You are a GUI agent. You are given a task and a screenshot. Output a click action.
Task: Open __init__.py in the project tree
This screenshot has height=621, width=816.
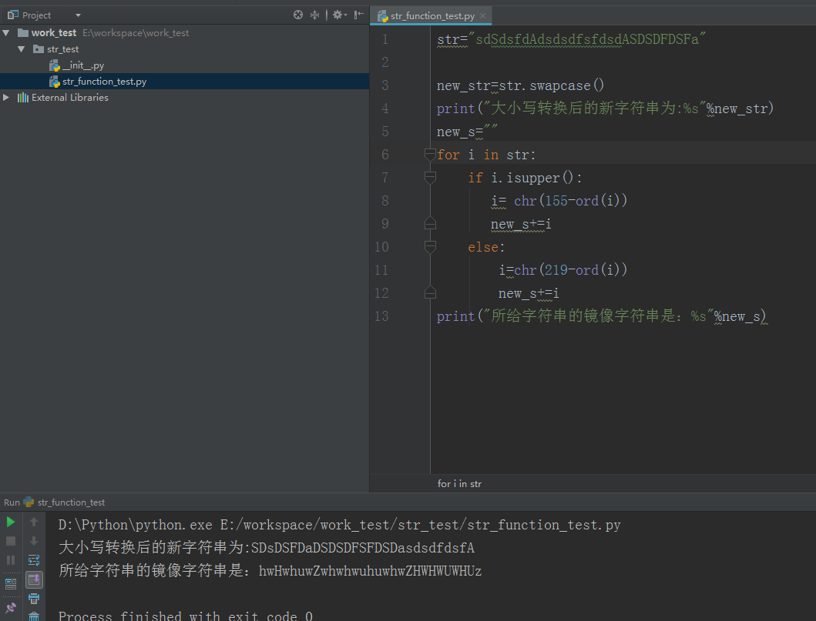(x=82, y=65)
